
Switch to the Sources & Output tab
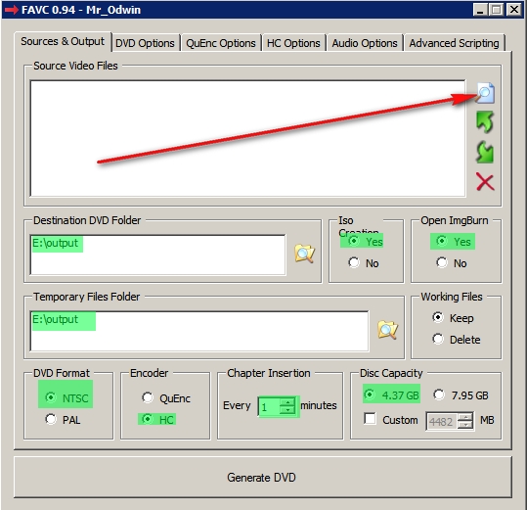(63, 41)
